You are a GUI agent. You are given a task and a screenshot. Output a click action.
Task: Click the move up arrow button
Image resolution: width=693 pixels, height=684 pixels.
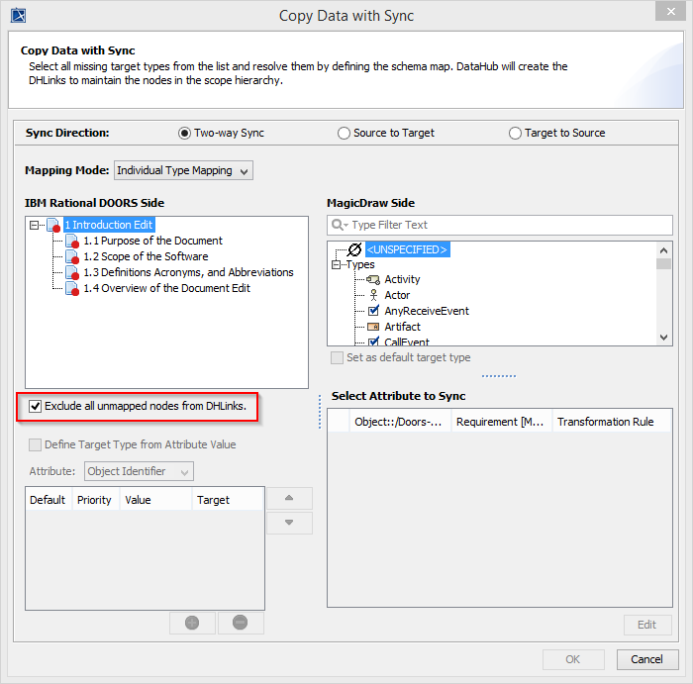289,499
